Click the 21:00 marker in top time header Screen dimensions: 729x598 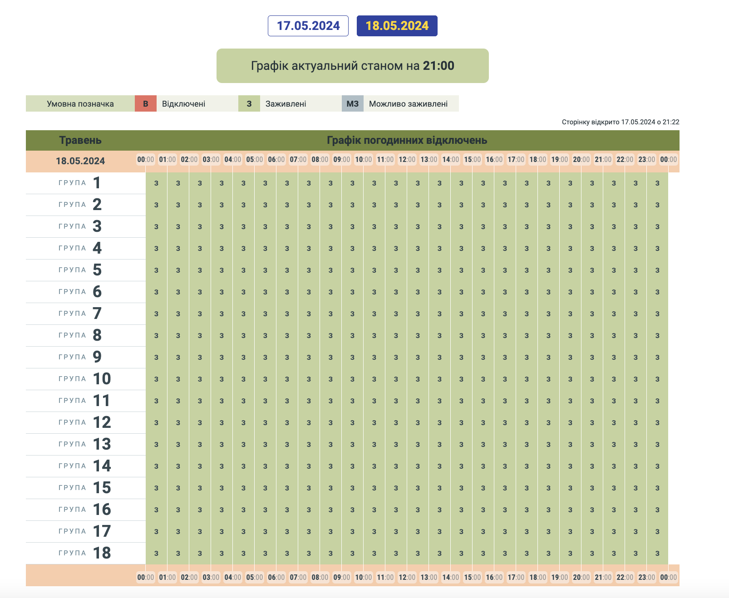[x=603, y=160]
